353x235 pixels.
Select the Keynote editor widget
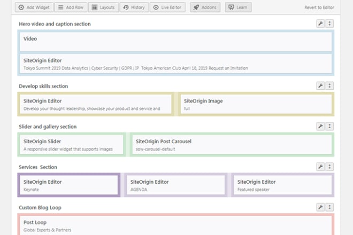click(69, 185)
